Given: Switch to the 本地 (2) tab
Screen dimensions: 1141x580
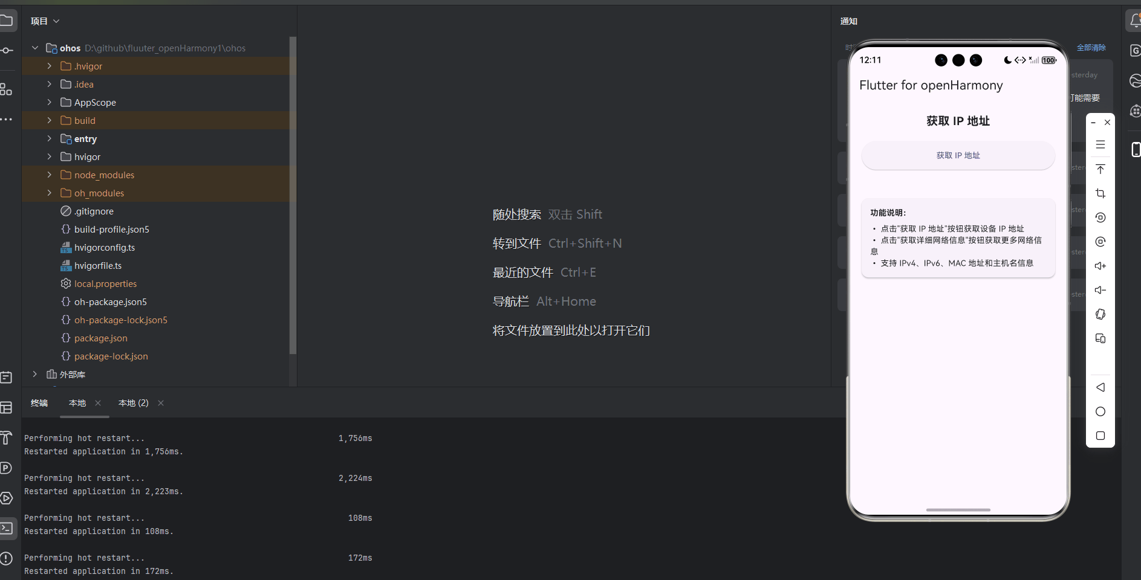Looking at the screenshot, I should point(133,403).
